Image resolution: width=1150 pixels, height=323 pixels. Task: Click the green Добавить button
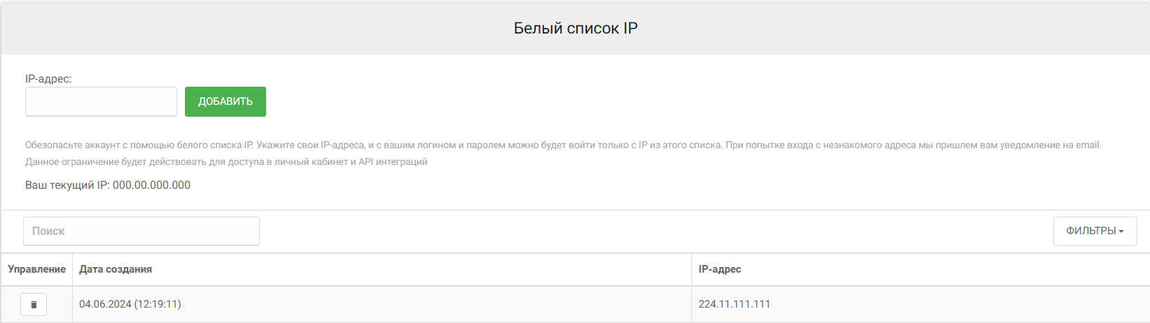[x=225, y=102]
